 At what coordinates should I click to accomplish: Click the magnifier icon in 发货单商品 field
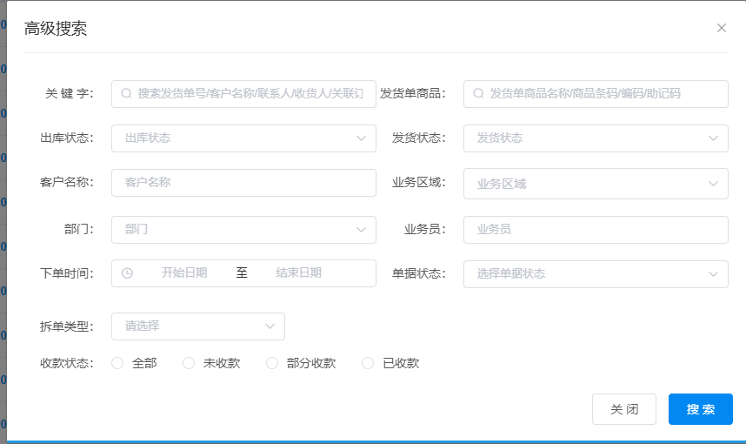point(478,93)
